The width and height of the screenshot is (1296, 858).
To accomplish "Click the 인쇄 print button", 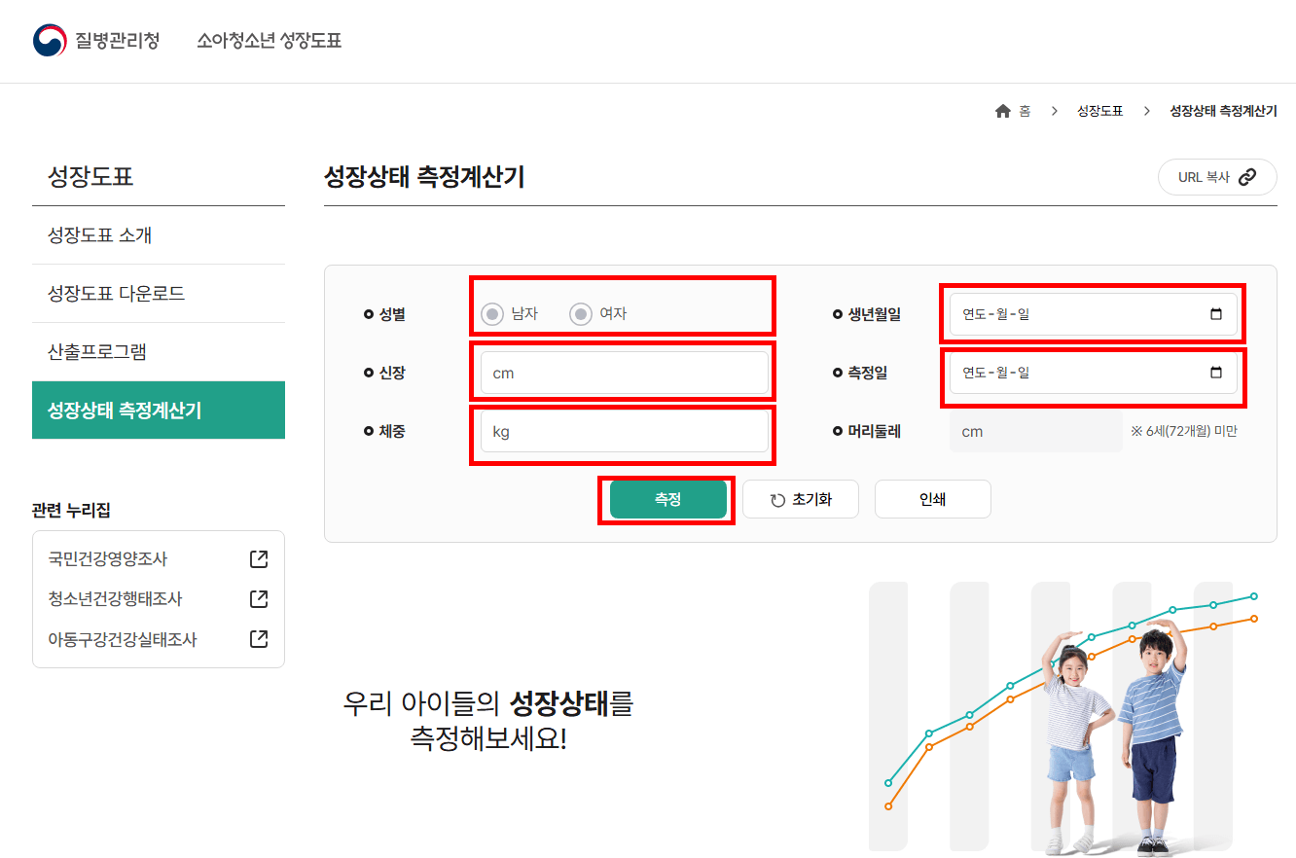I will (x=932, y=498).
